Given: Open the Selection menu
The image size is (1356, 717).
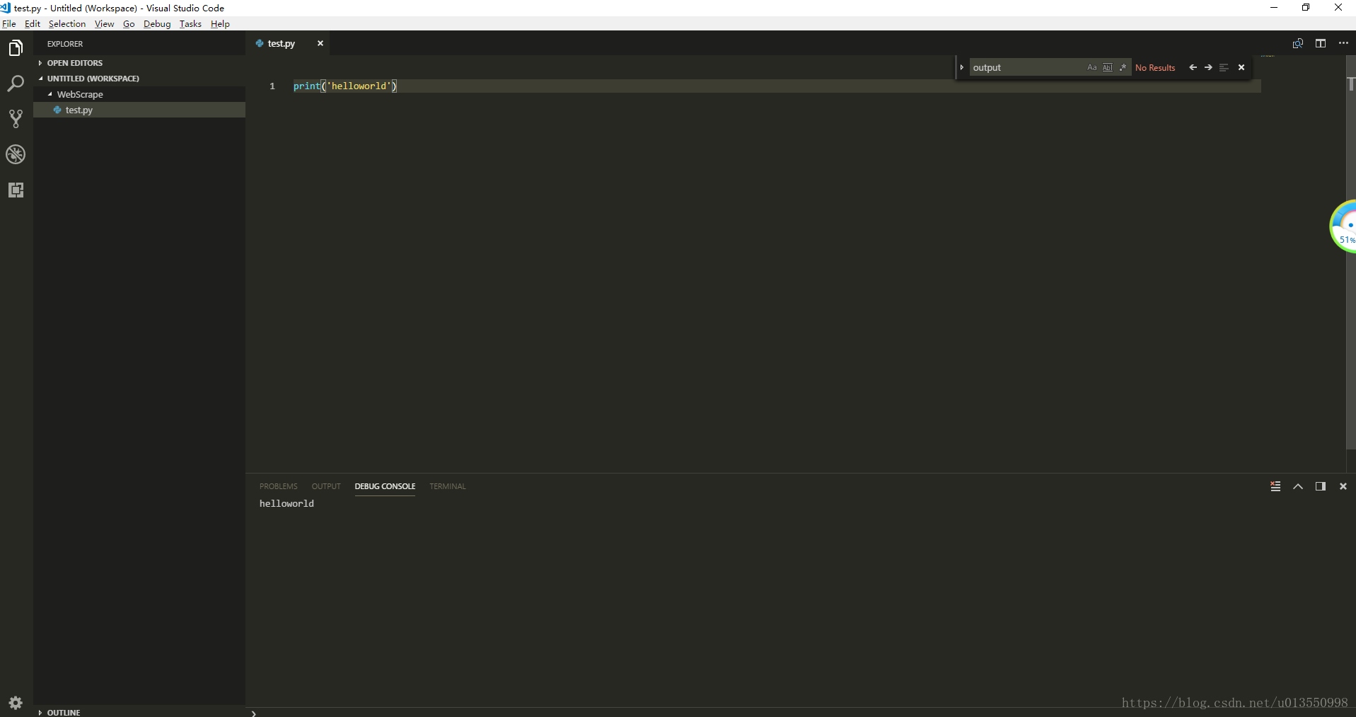Looking at the screenshot, I should [x=67, y=23].
